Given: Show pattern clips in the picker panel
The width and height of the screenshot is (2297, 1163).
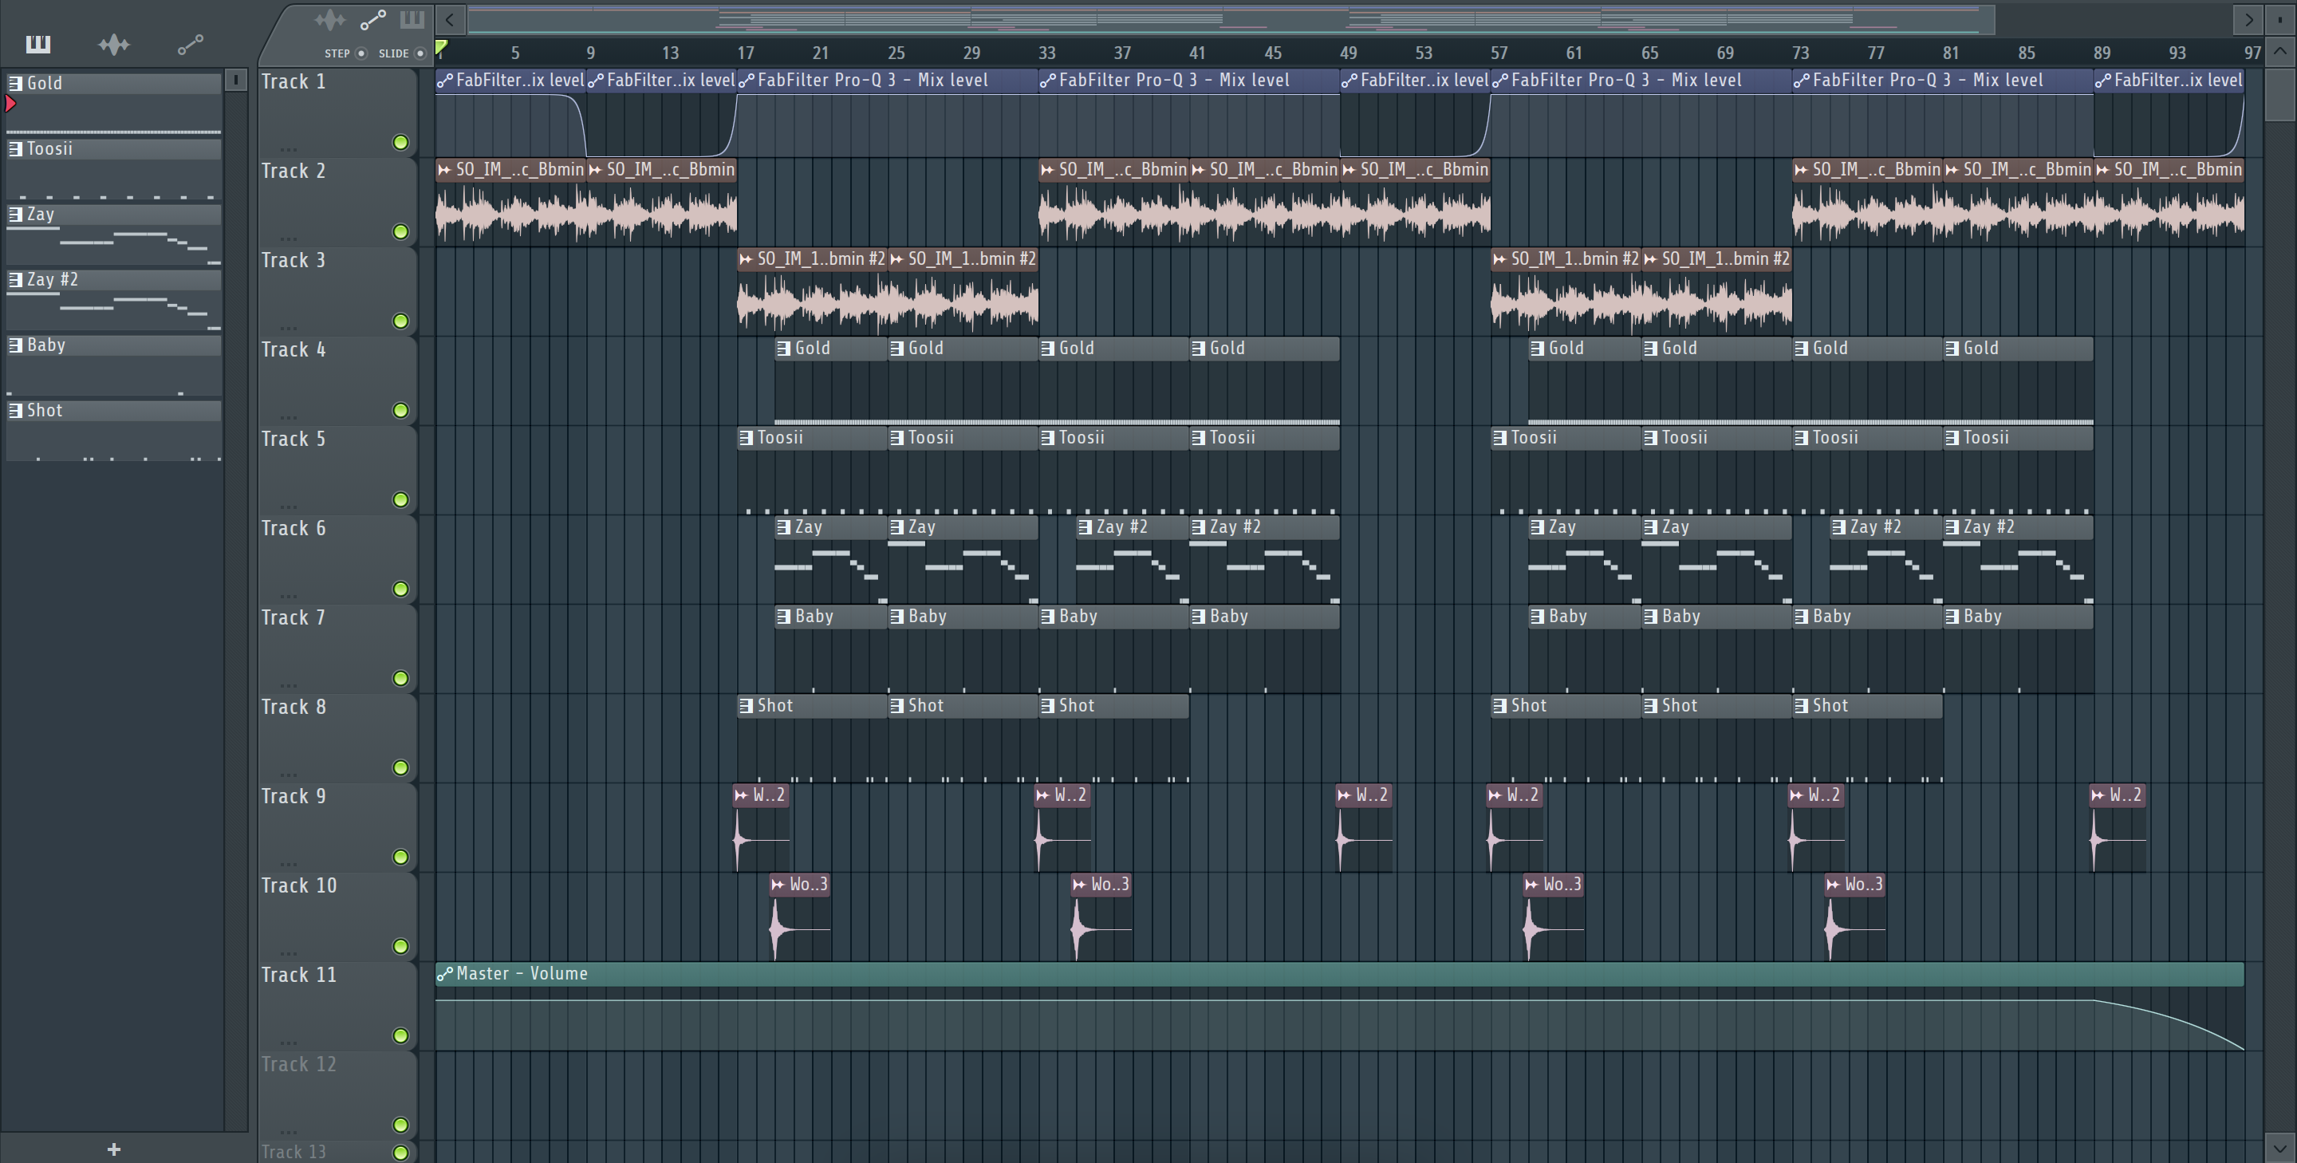Looking at the screenshot, I should (x=38, y=44).
